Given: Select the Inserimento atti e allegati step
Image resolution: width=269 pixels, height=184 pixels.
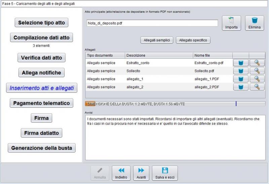Looking at the screenshot, I should pos(42,88).
